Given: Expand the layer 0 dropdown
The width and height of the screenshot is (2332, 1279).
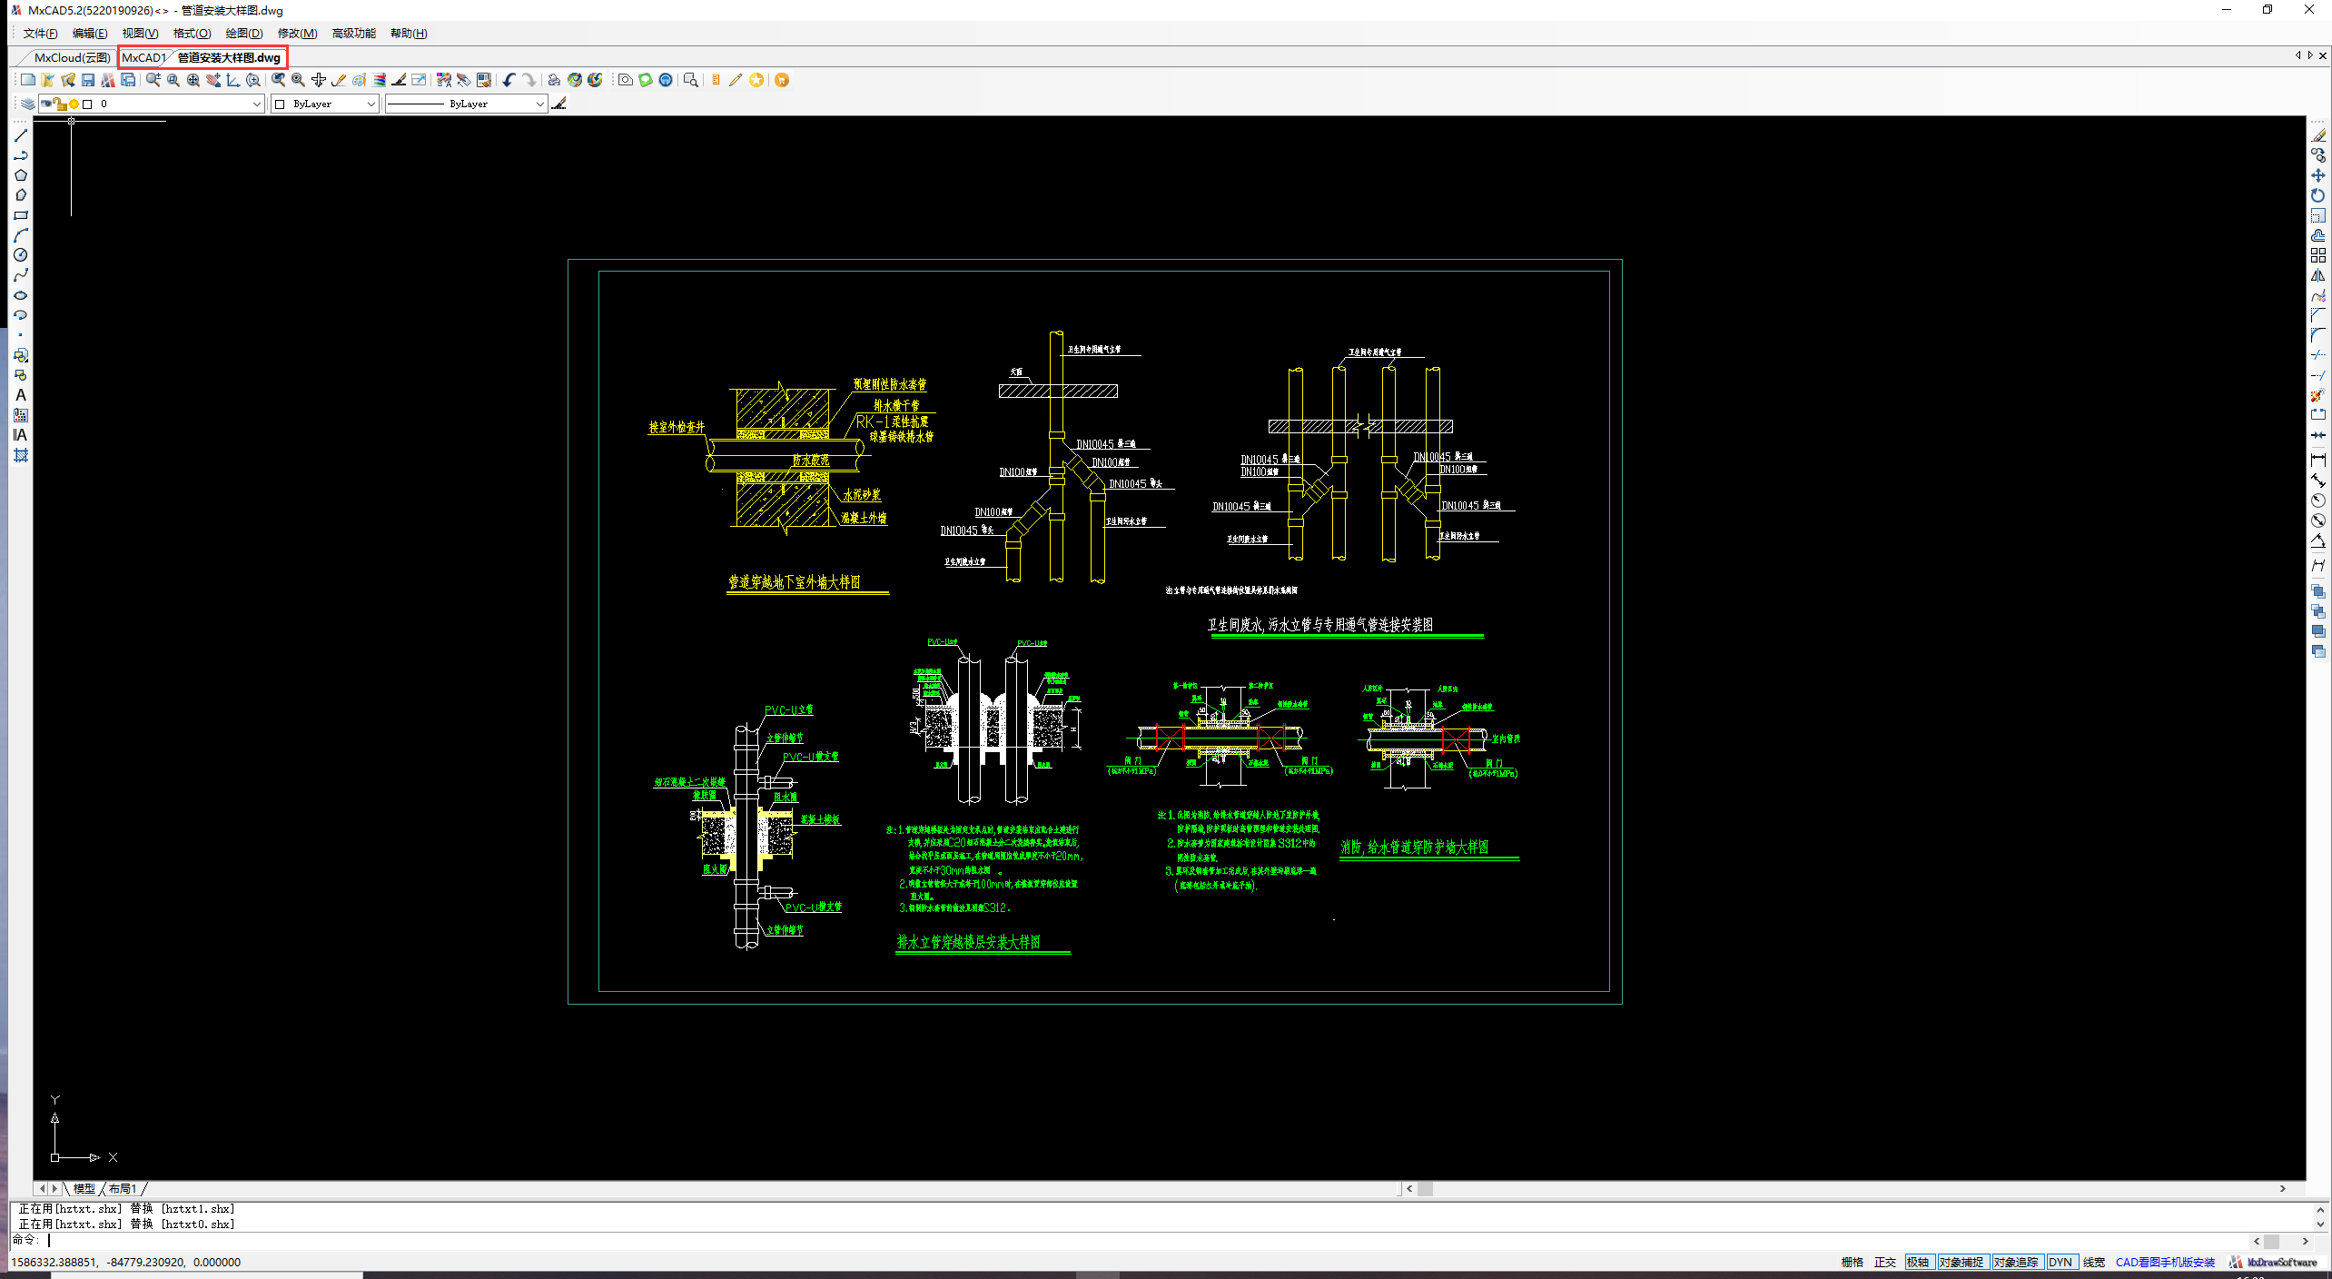Looking at the screenshot, I should coord(257,104).
